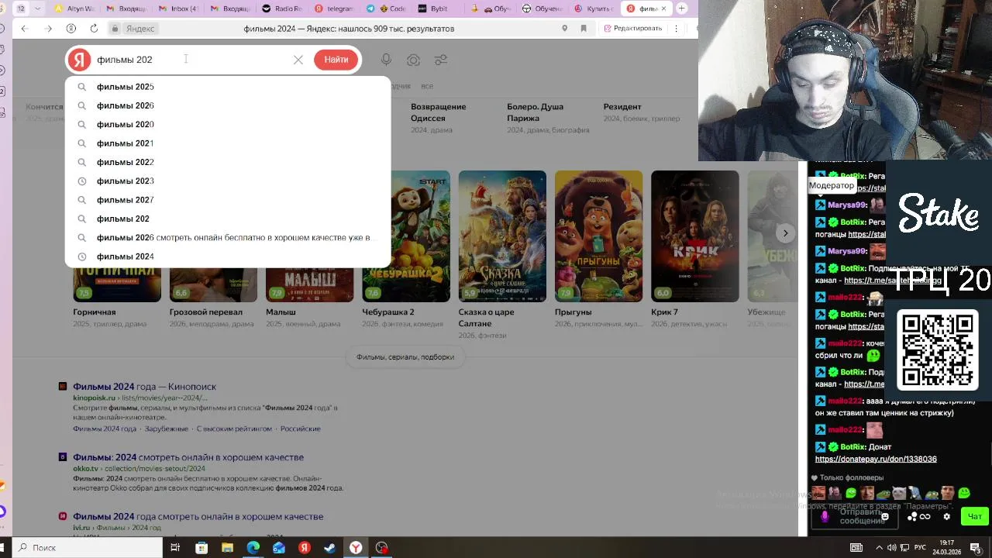Open the Прыгуны movie poster
The image size is (992, 558).
tap(598, 236)
